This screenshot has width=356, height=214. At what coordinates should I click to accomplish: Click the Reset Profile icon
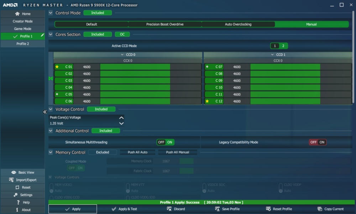tap(268, 209)
